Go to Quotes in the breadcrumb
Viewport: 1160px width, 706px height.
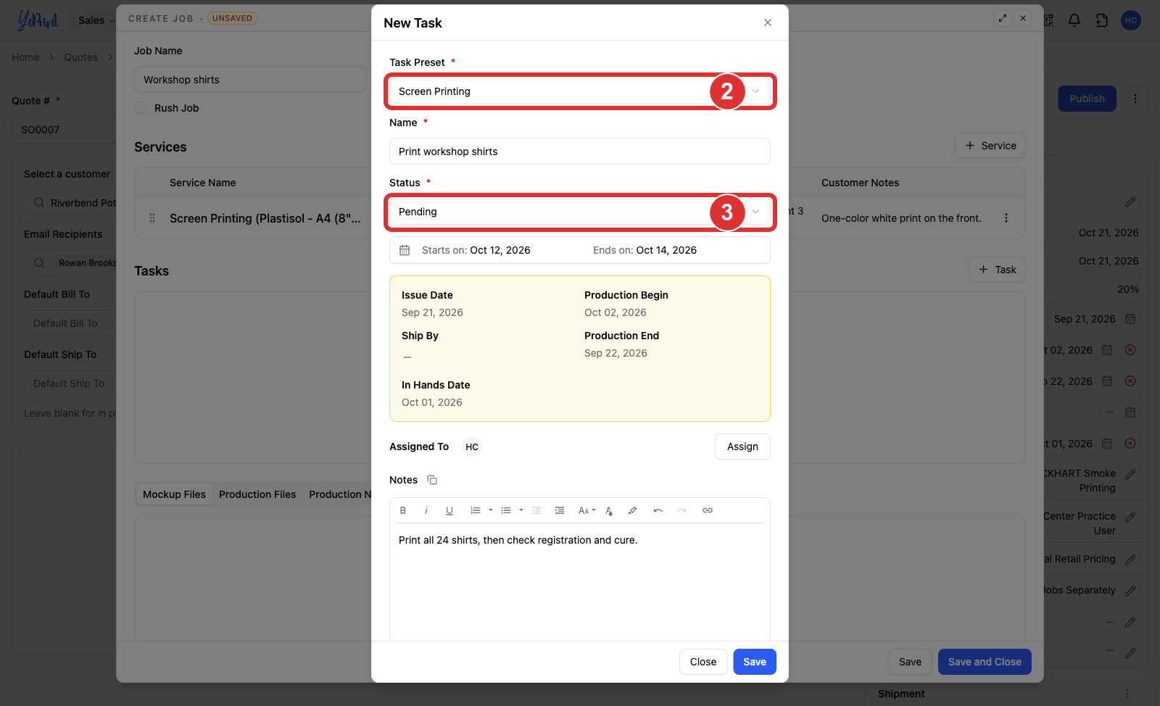(x=80, y=57)
